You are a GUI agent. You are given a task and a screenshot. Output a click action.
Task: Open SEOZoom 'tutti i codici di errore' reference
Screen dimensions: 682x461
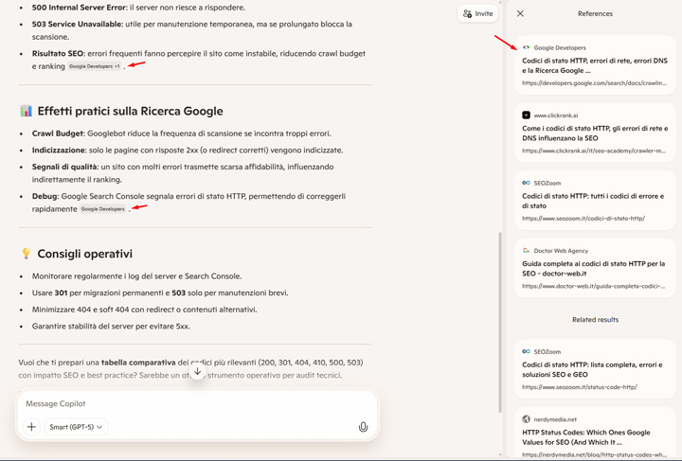click(x=594, y=201)
